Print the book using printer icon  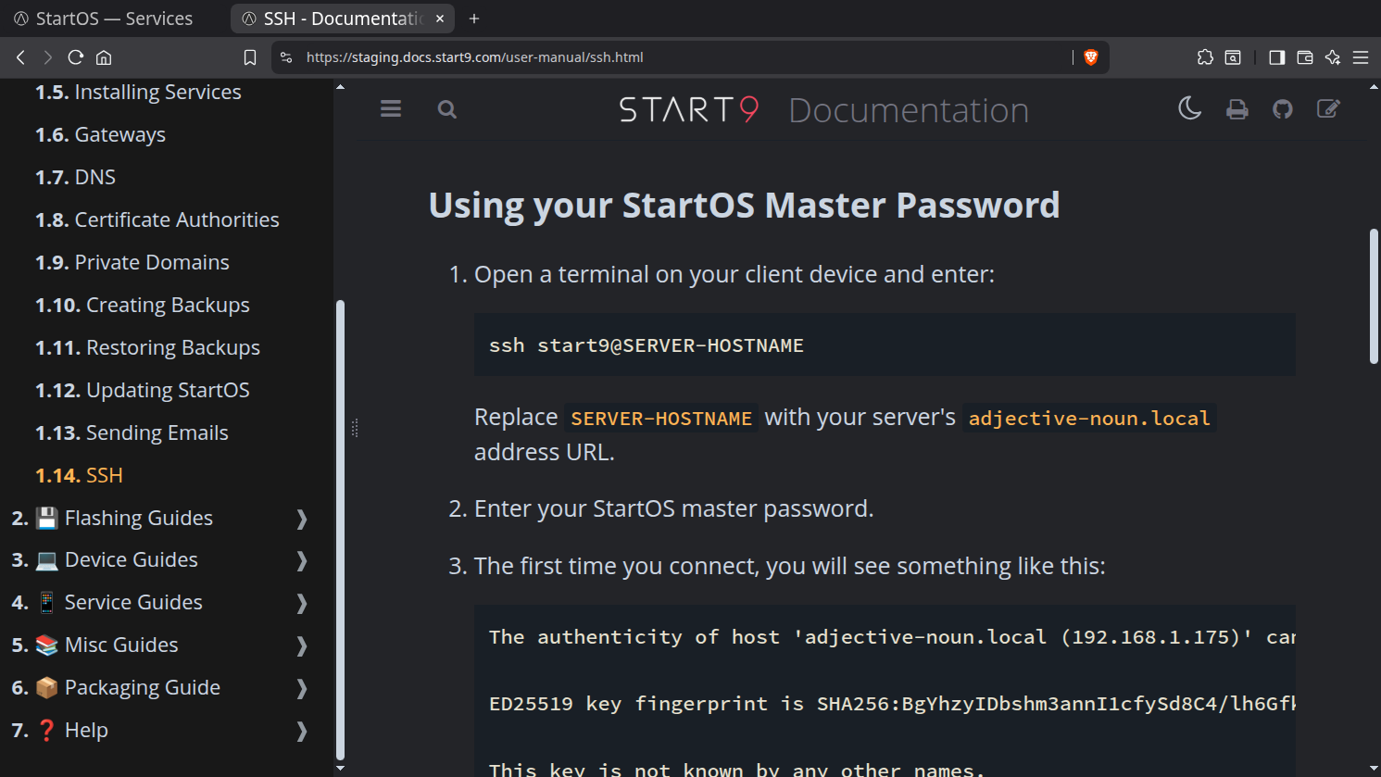[x=1237, y=109]
